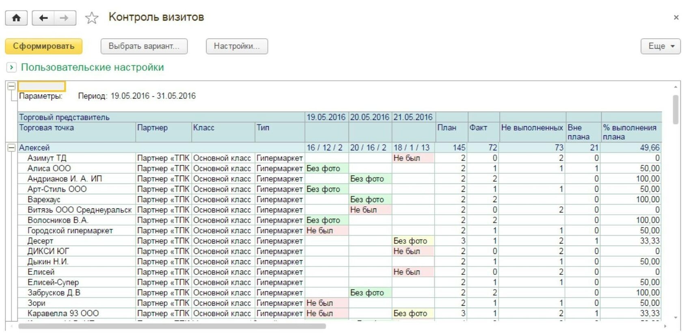Click the vertical scrollbar thumb

click(x=676, y=109)
